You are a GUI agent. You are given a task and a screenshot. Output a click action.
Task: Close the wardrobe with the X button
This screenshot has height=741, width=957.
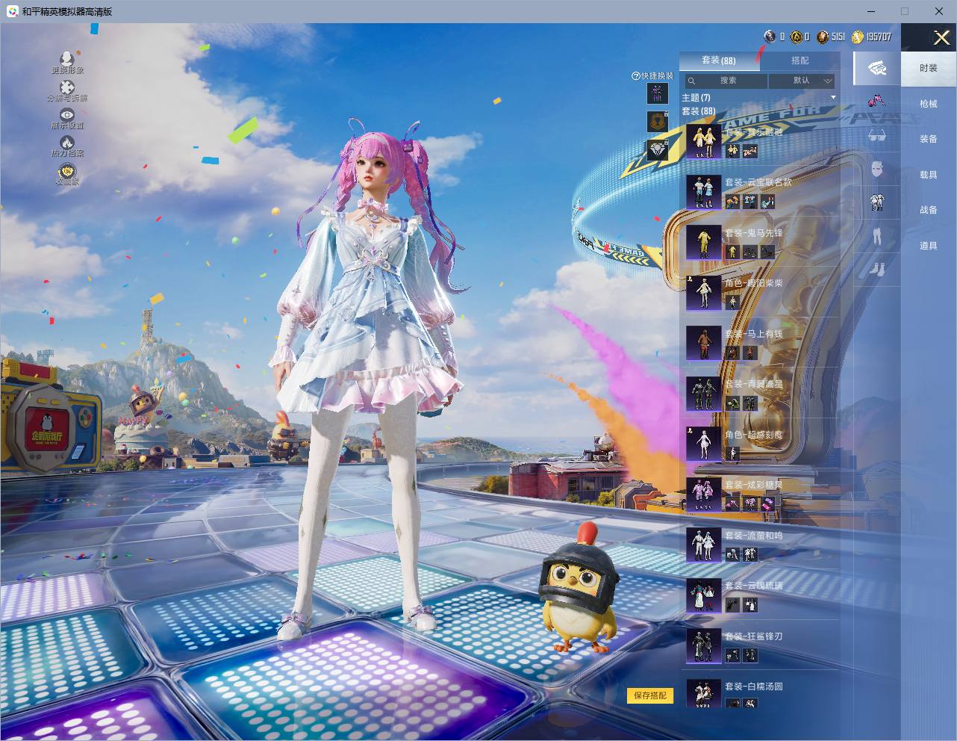tap(941, 37)
